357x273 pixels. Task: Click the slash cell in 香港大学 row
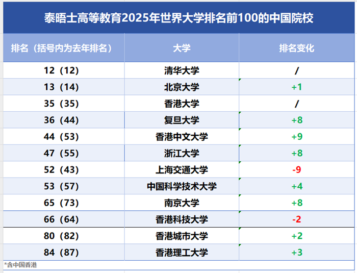[x=297, y=104]
